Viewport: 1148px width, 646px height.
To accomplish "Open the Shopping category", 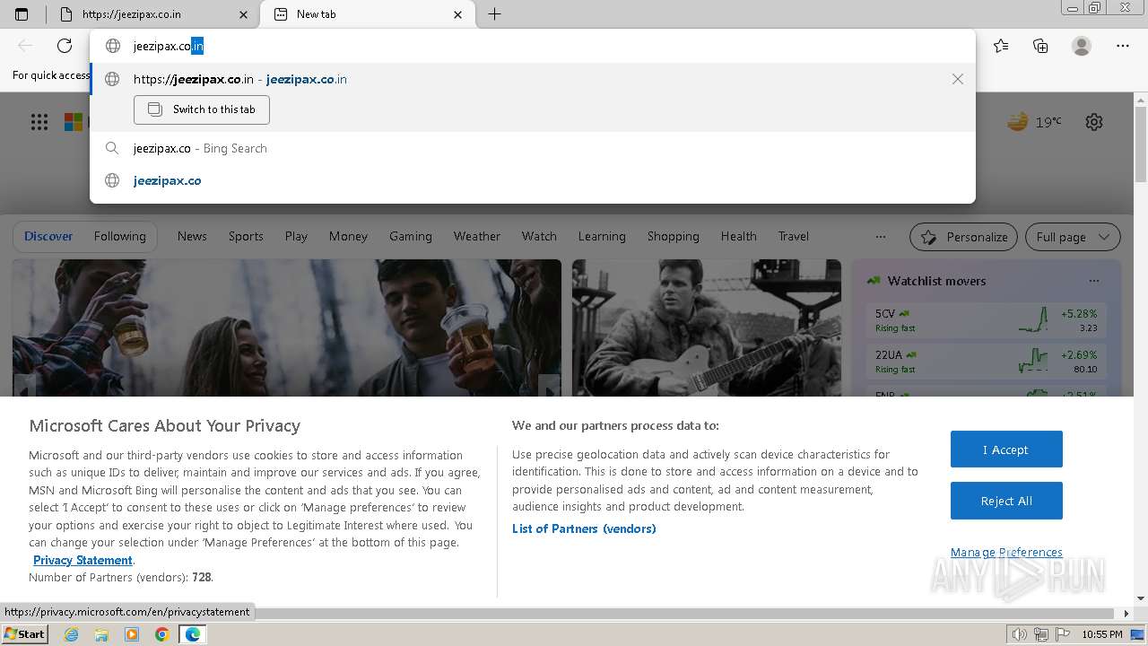I will (674, 236).
